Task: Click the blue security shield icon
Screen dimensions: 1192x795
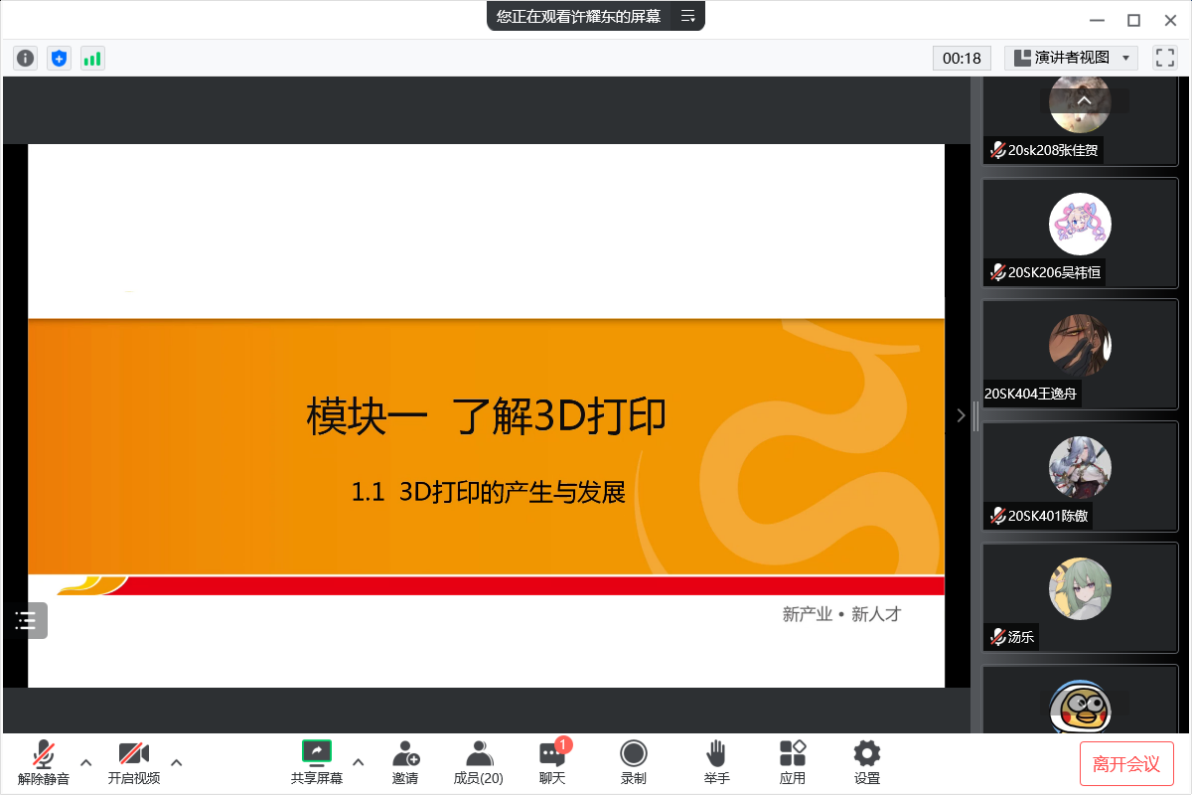Action: (60, 59)
